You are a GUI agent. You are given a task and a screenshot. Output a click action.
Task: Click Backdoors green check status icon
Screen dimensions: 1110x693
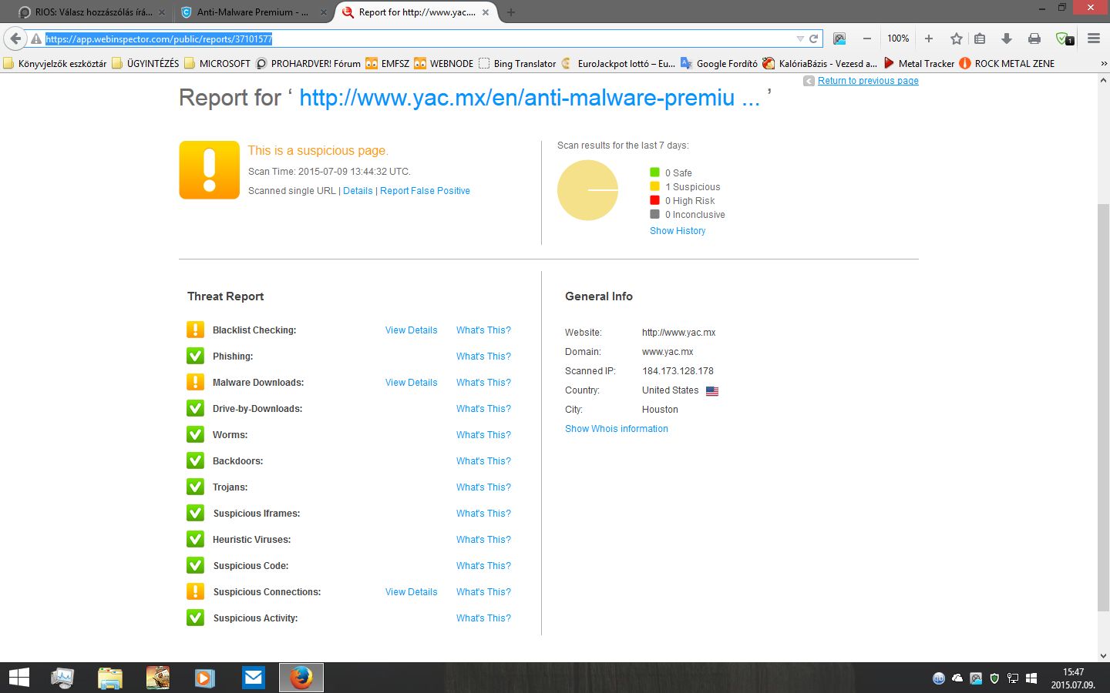click(x=196, y=460)
